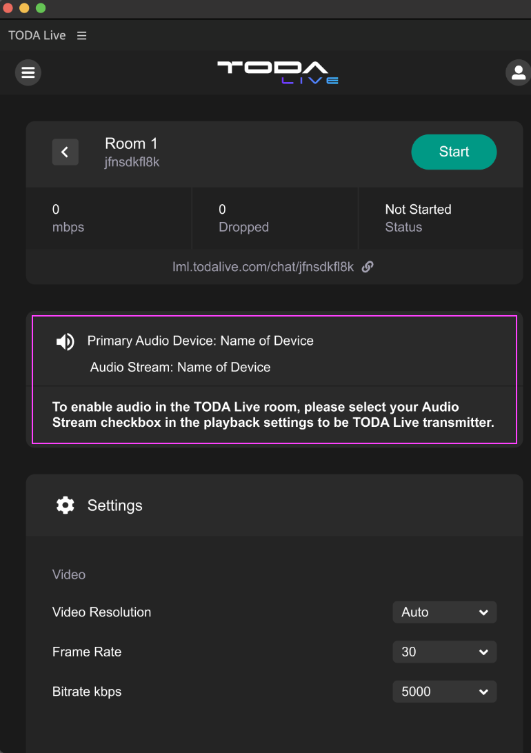Open the round hamburger menu button
The height and width of the screenshot is (753, 531).
click(28, 72)
